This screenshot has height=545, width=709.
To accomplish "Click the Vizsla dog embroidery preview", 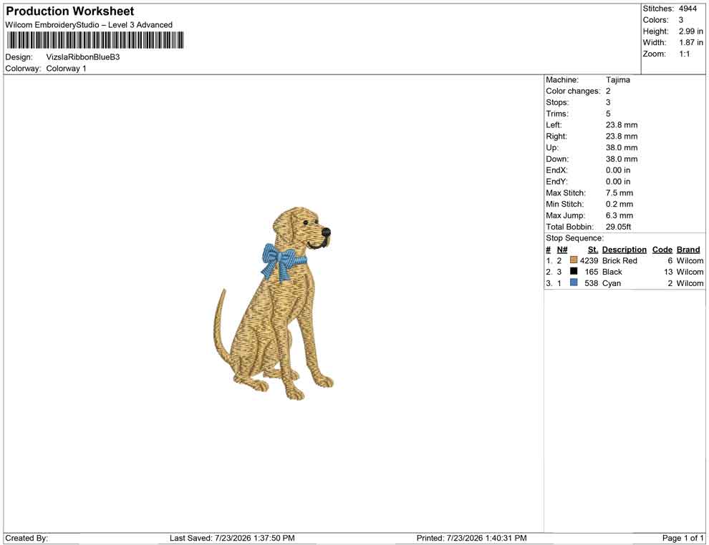I will point(273,303).
